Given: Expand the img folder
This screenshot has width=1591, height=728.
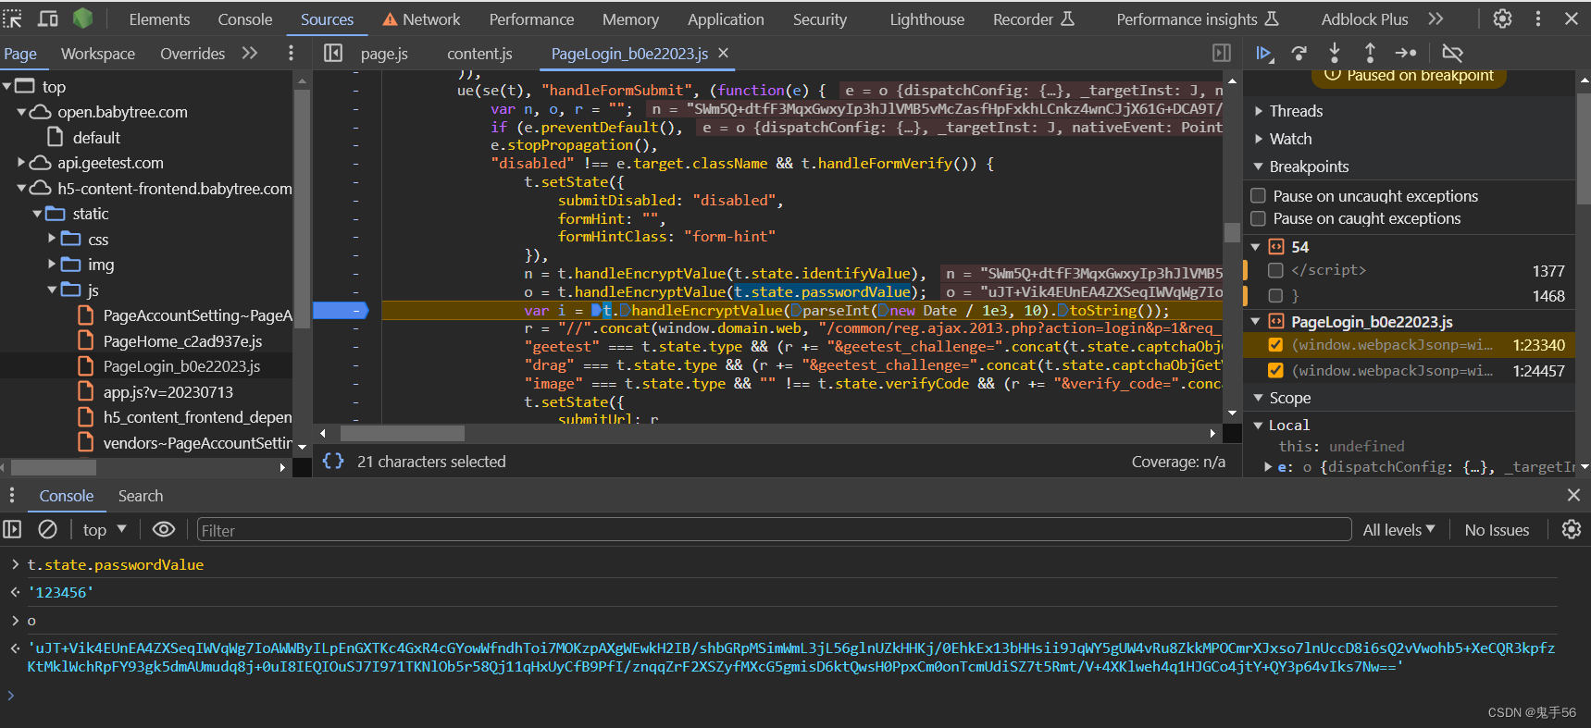Looking at the screenshot, I should coord(53,265).
